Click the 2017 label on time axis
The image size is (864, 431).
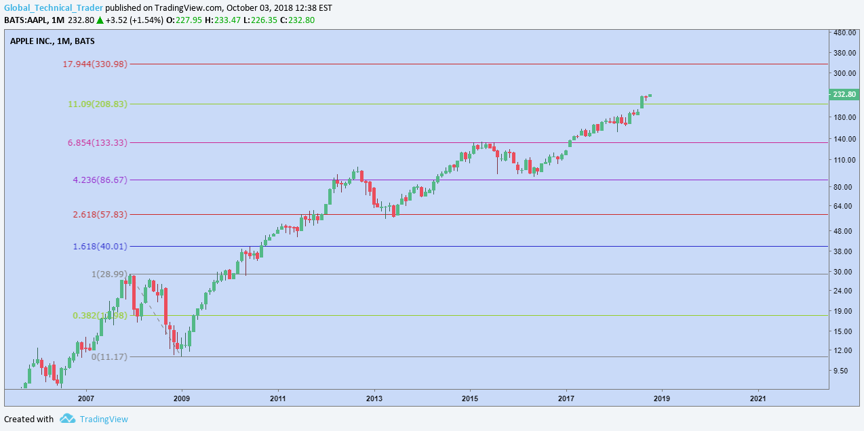pos(566,399)
